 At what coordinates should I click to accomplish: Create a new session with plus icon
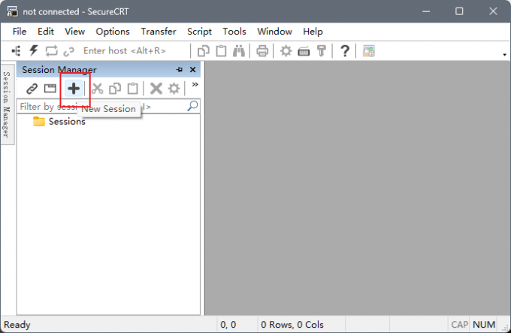pyautogui.click(x=74, y=89)
